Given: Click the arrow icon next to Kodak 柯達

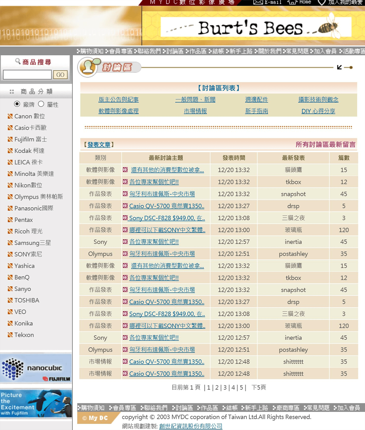Looking at the screenshot, I should click(x=10, y=151).
